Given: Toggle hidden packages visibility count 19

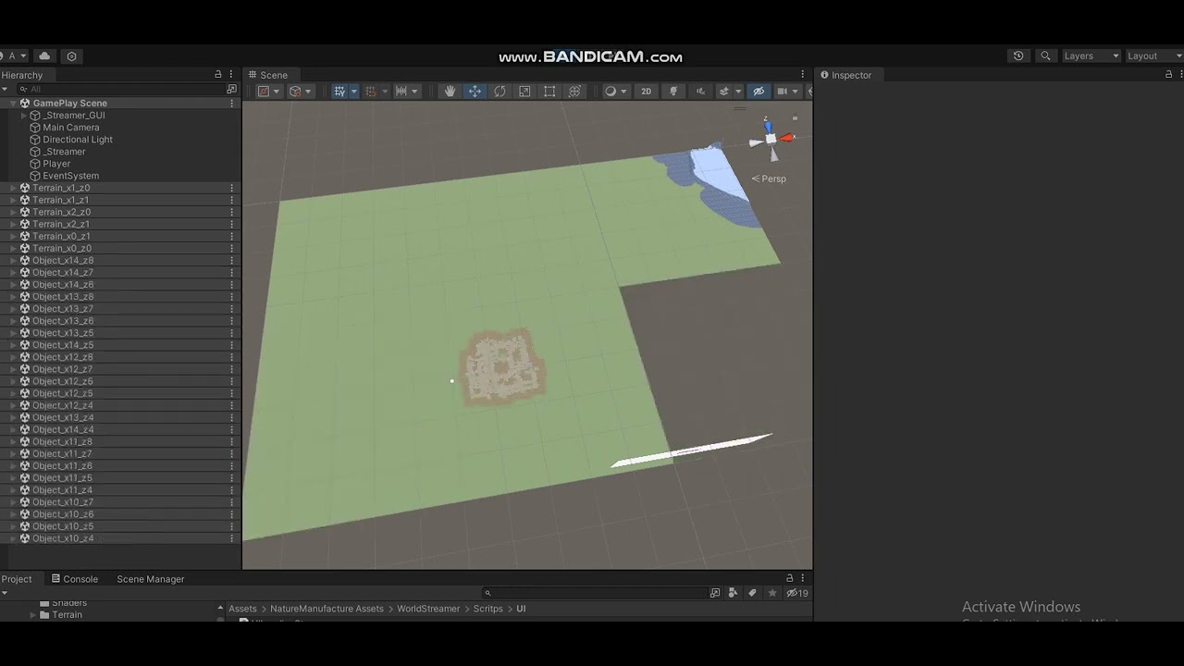Looking at the screenshot, I should (797, 593).
